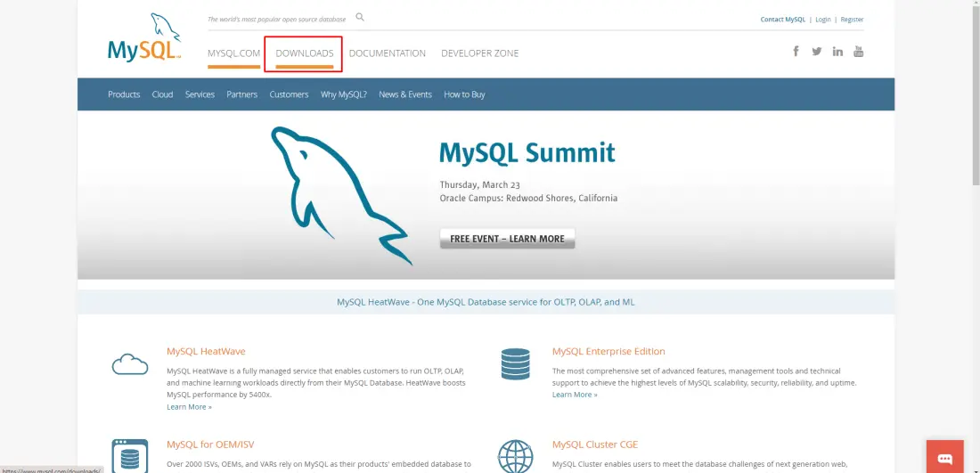Click Learn More under MySQL HeatWave
This screenshot has width=980, height=473.
coord(190,407)
